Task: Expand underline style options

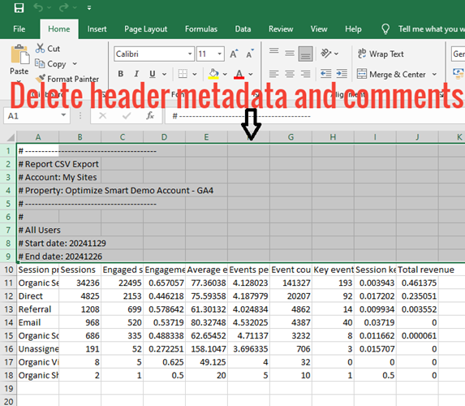Action: [x=164, y=74]
